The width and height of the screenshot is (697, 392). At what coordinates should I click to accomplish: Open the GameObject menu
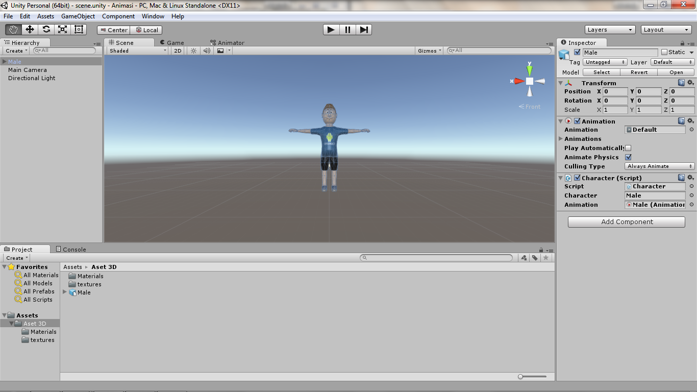pyautogui.click(x=78, y=16)
